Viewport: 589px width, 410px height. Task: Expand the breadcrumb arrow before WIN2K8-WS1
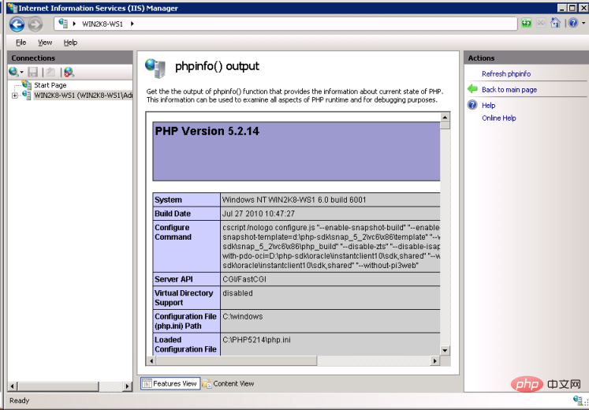tap(74, 24)
